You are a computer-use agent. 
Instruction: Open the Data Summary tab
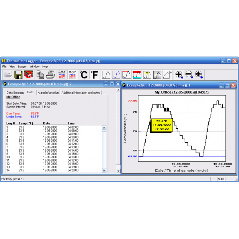point(16,92)
